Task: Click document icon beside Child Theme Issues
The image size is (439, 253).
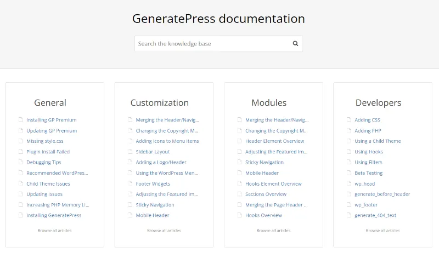Action: point(21,183)
